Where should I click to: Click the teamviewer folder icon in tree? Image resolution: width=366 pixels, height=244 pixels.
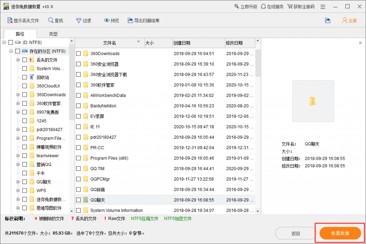[x=32, y=156]
